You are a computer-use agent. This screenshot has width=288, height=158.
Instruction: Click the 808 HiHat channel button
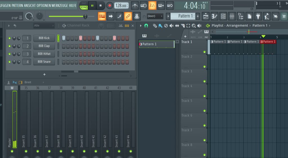[x=44, y=54]
